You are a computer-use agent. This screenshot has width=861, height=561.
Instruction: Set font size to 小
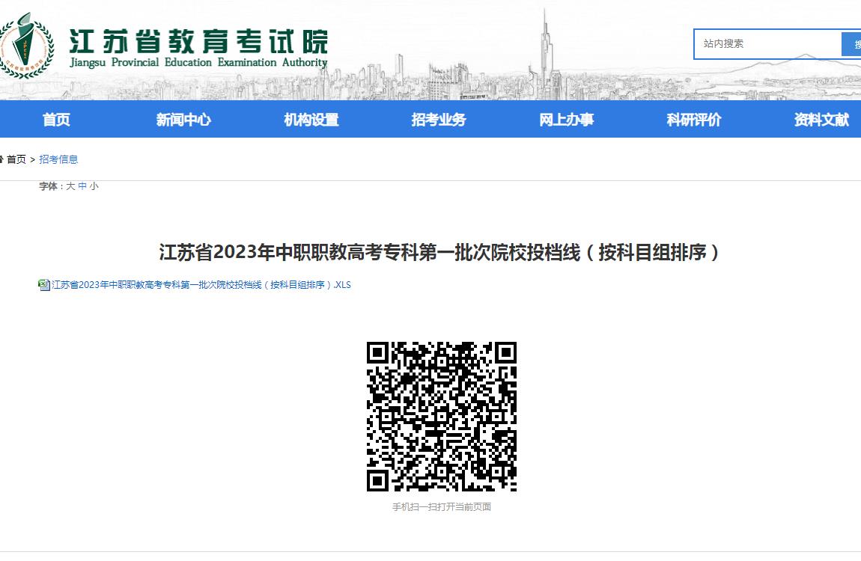pos(94,186)
